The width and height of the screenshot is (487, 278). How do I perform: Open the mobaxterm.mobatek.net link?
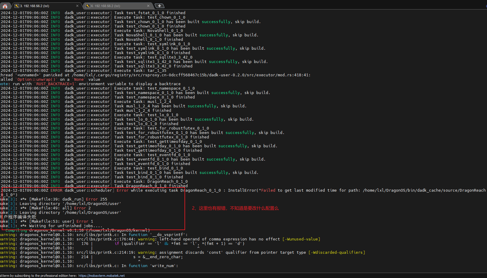coord(101,276)
